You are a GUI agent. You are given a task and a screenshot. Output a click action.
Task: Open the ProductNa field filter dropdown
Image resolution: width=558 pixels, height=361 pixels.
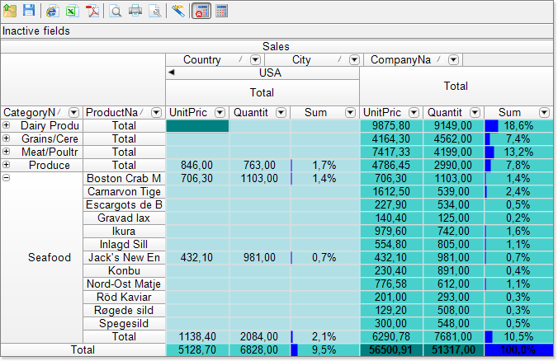tap(156, 113)
